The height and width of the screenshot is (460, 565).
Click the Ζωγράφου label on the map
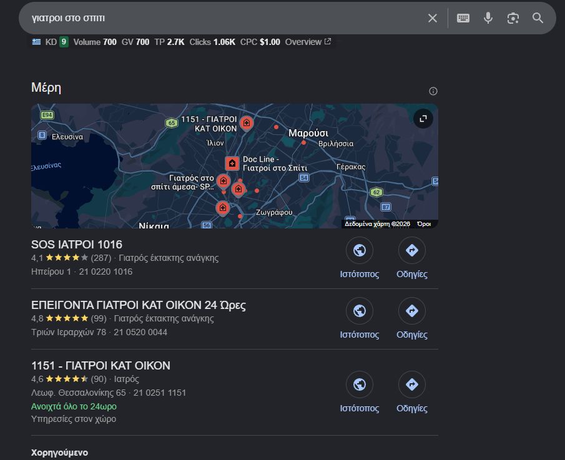point(274,212)
